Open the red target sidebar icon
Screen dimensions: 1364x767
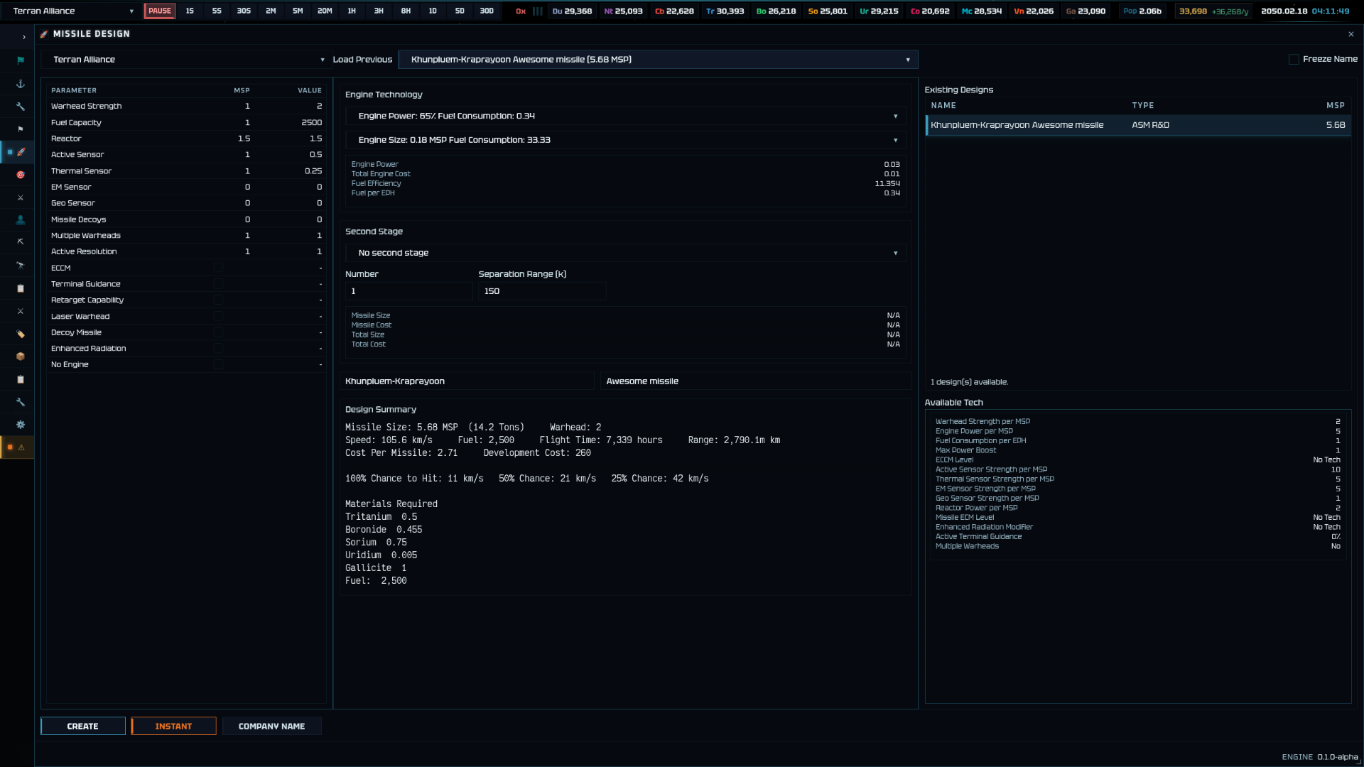point(21,175)
